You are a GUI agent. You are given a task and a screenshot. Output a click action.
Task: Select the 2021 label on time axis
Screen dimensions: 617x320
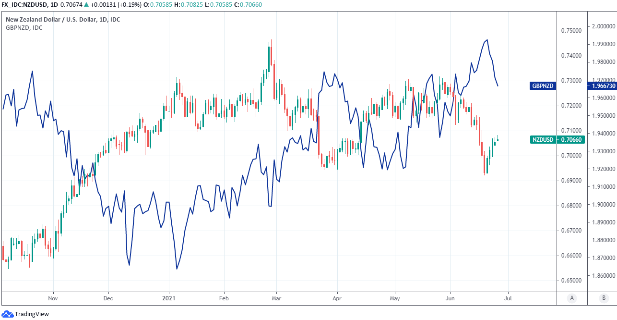[169, 298]
